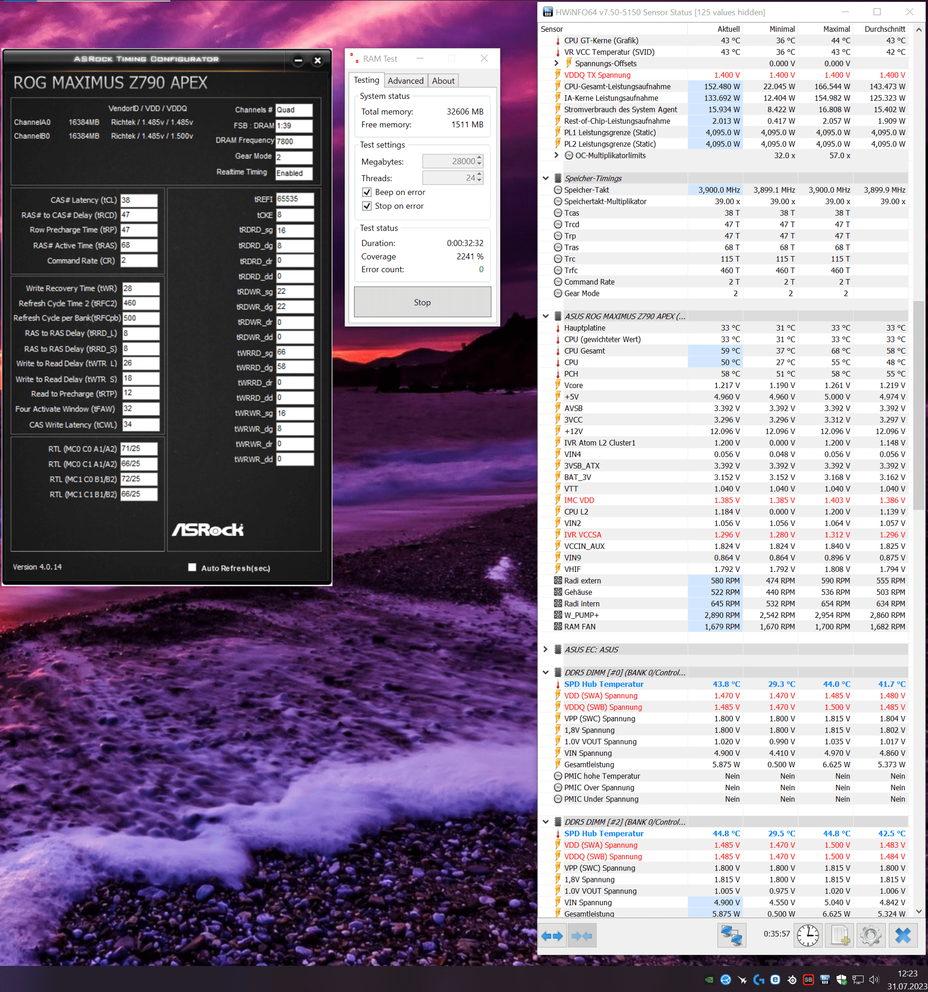This screenshot has width=928, height=992.
Task: Click the RAM Test title bar icon
Action: pos(354,58)
